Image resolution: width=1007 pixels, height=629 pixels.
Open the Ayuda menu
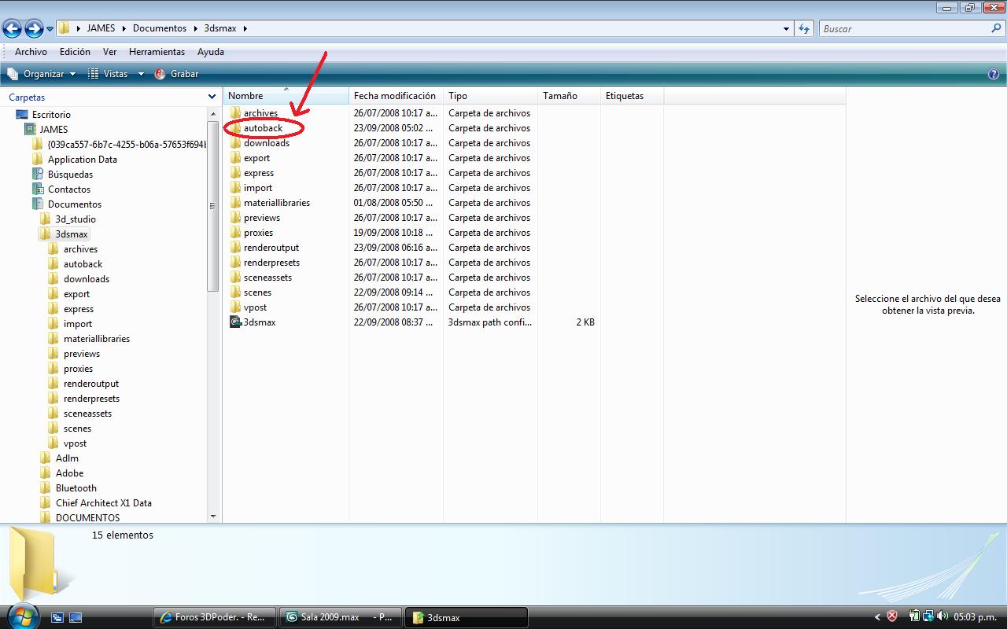point(211,52)
